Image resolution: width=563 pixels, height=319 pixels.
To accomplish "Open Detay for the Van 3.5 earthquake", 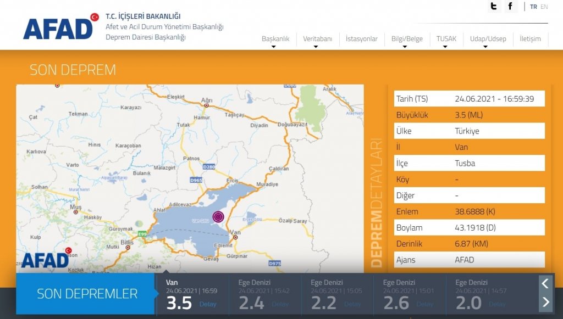I will pos(208,304).
